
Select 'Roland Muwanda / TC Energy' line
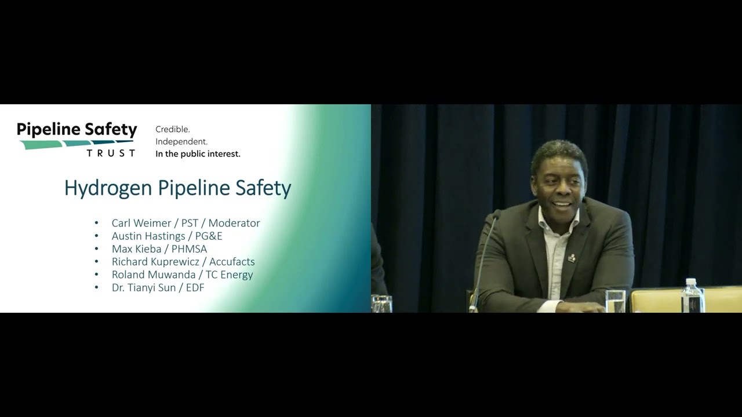(x=182, y=275)
